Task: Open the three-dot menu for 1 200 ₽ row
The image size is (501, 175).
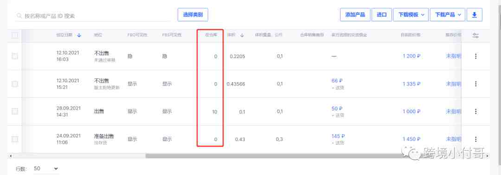Action: [475, 56]
